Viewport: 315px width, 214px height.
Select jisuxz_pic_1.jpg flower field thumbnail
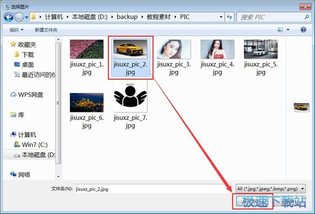pyautogui.click(x=87, y=49)
